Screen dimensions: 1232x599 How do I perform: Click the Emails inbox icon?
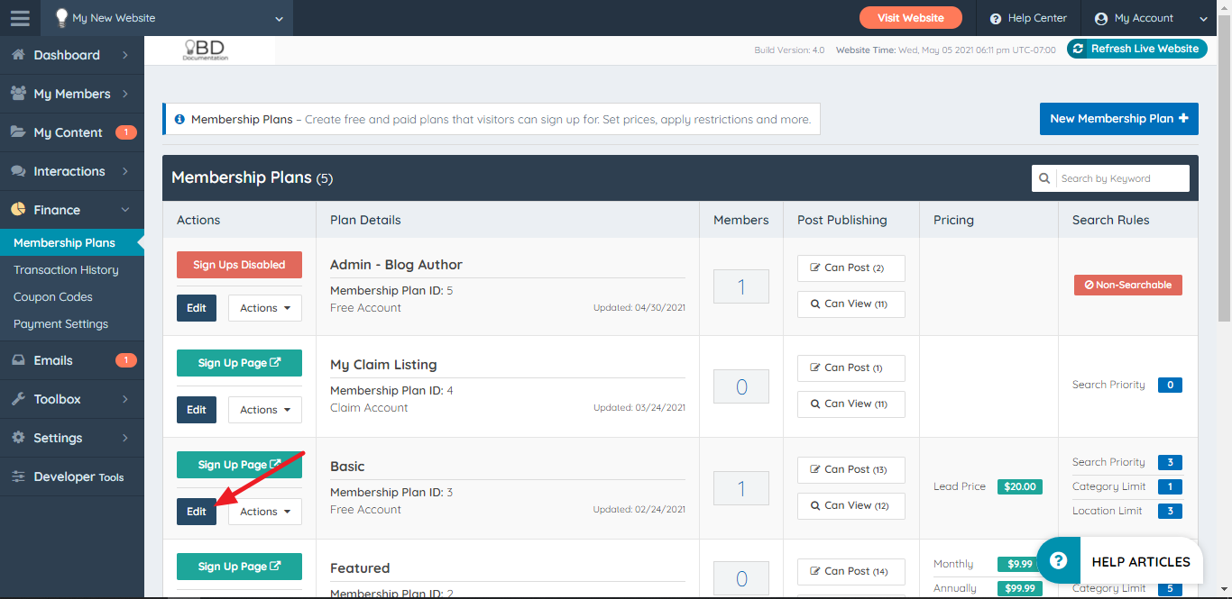pos(18,360)
